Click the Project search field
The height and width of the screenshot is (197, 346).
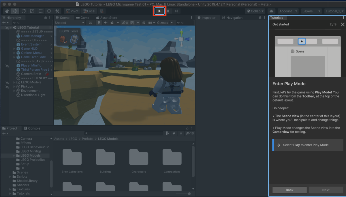tap(124, 133)
